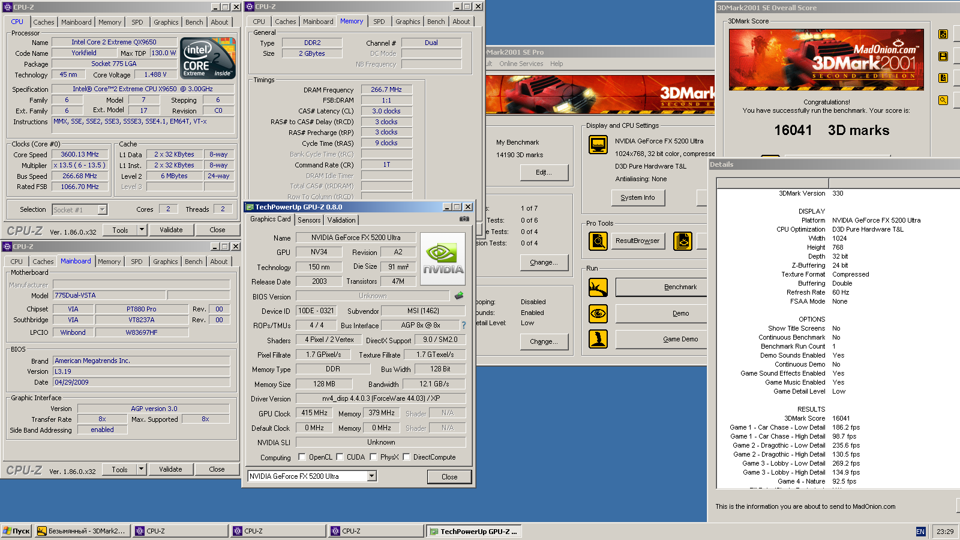Viewport: 960px width, 540px height.
Task: Open SPD tab in the Memory CPU-Z window
Action: (379, 22)
